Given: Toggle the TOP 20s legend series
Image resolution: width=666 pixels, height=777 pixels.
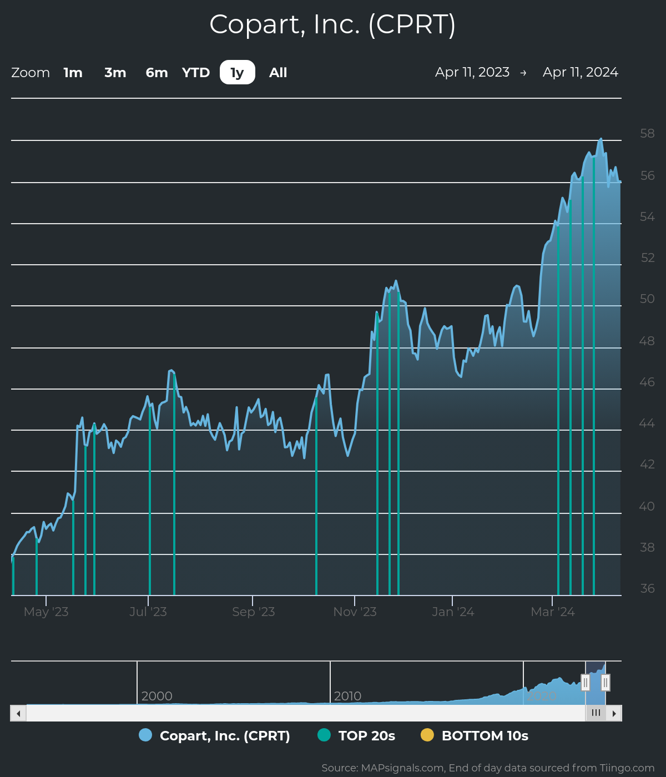Looking at the screenshot, I should [366, 735].
